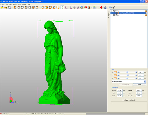148x115 pixels.
Task: Click the Reset button
Action: 139,85
